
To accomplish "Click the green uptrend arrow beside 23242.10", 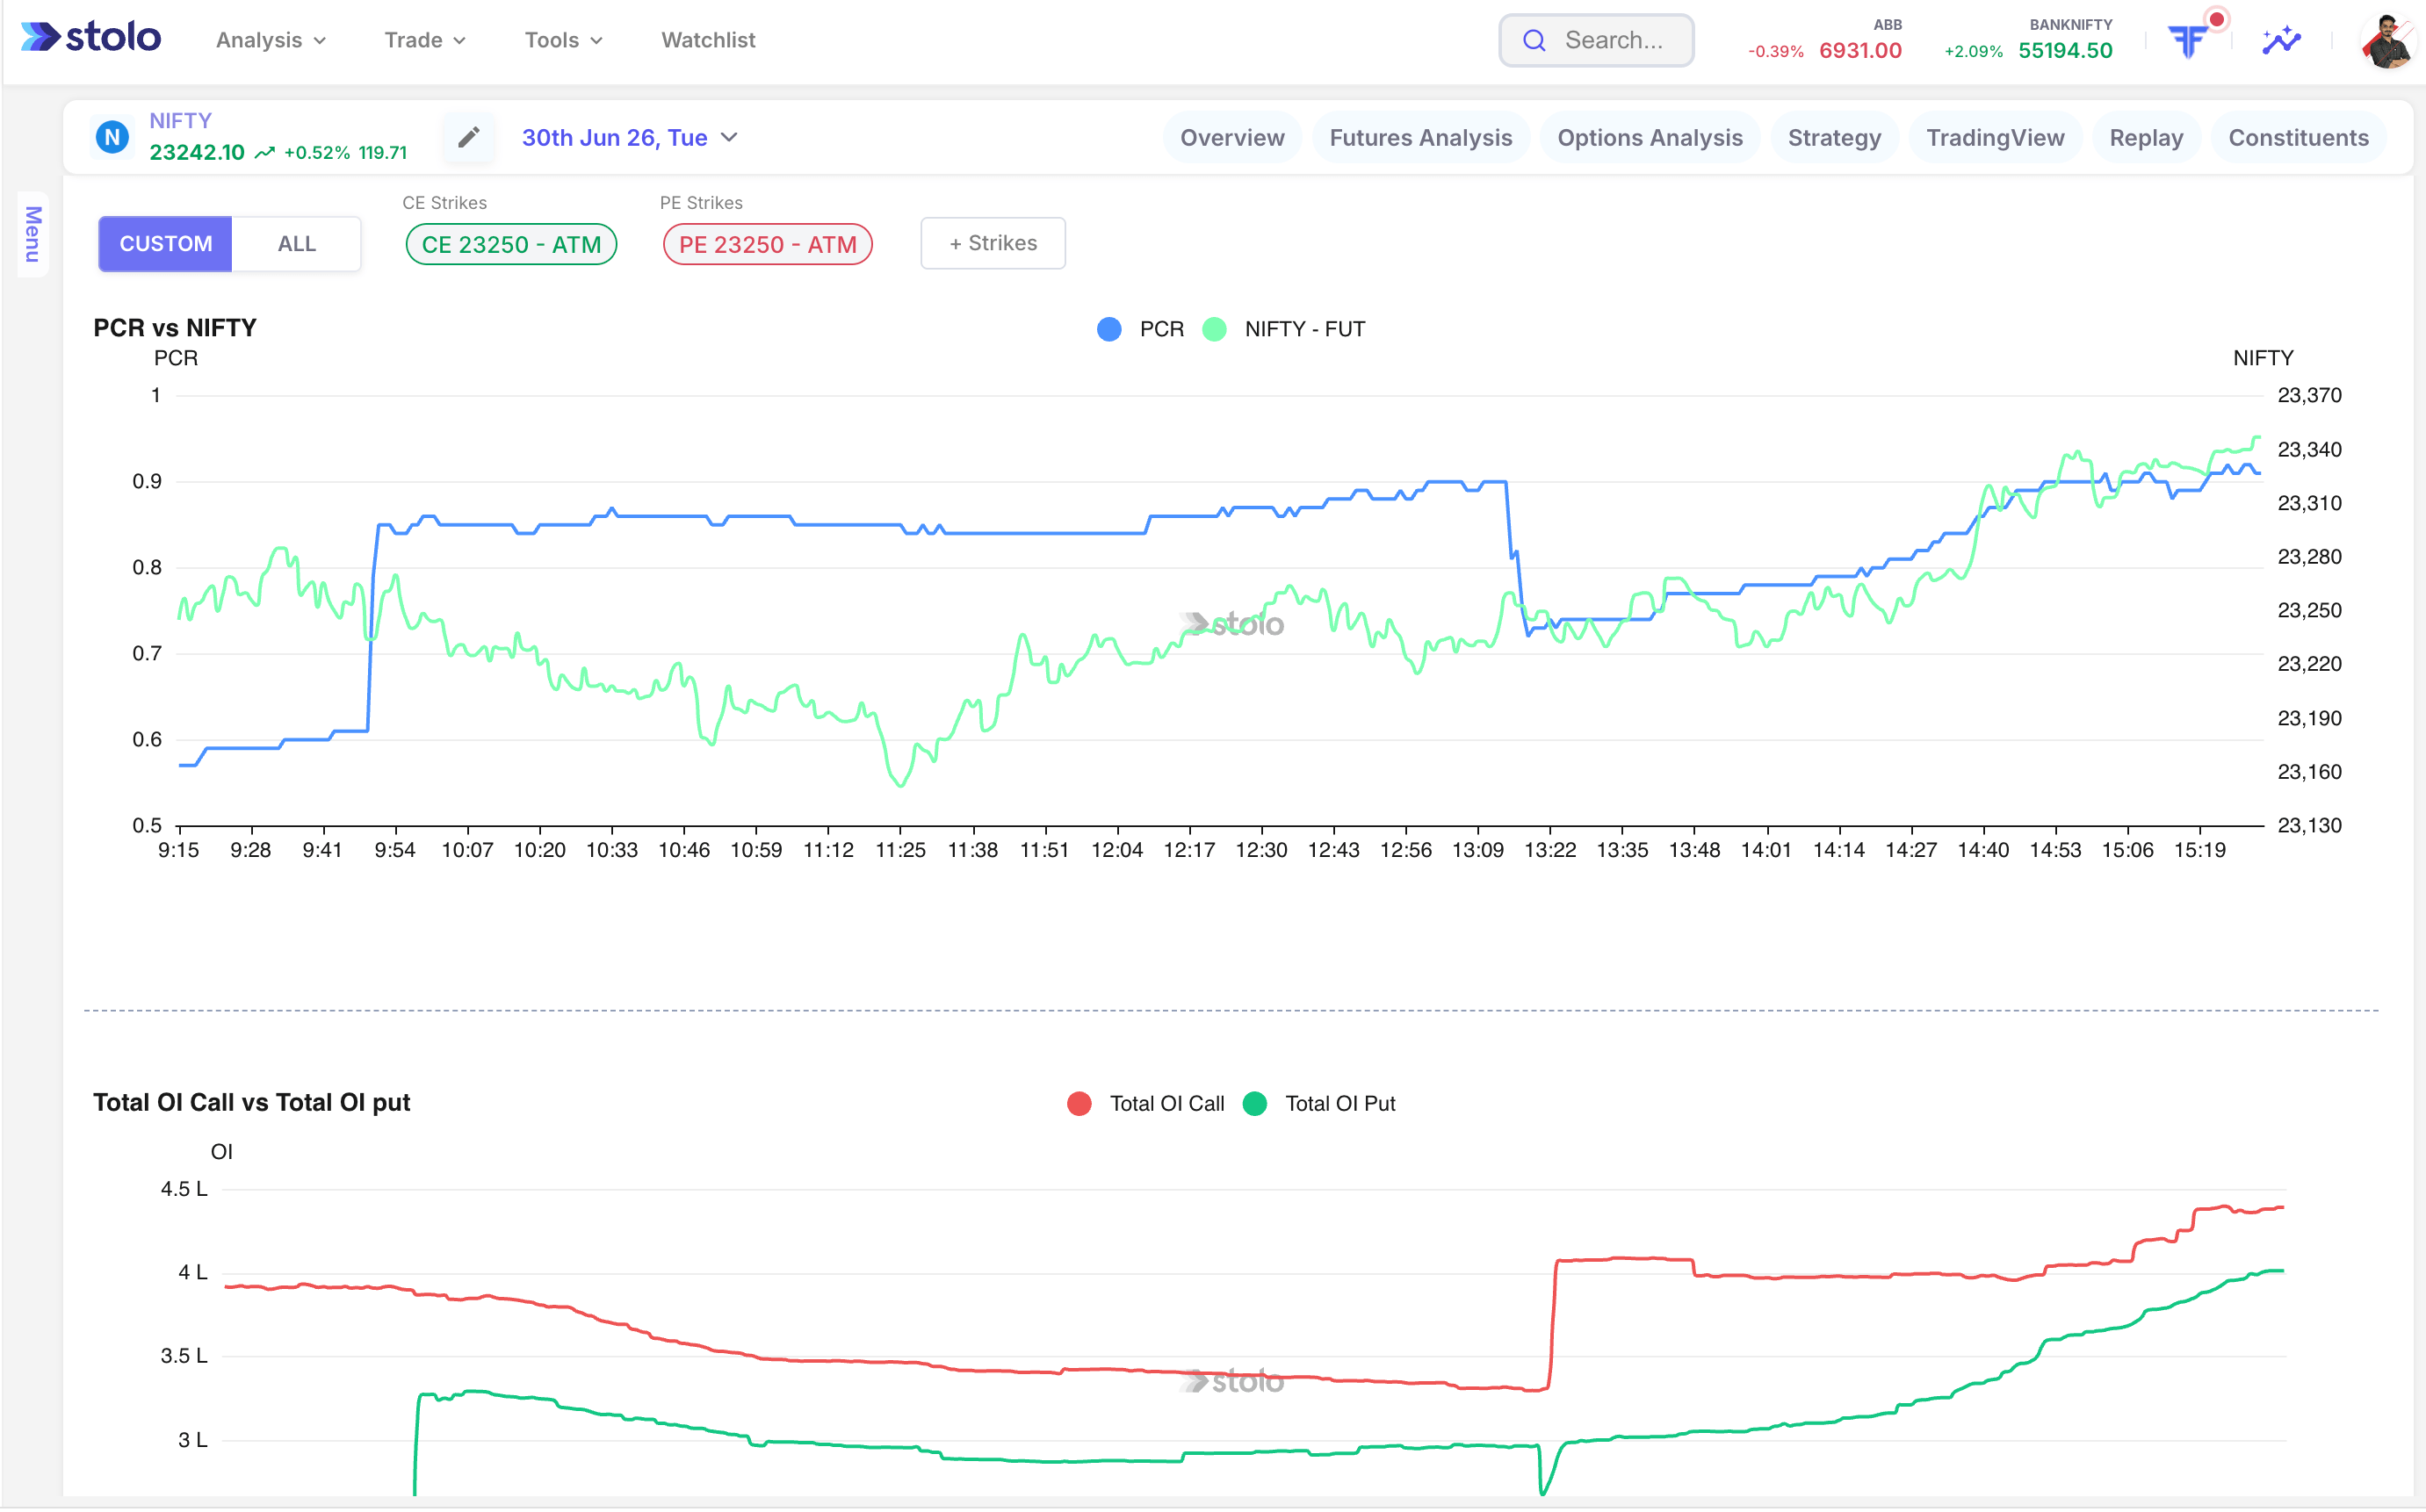I will click(264, 153).
